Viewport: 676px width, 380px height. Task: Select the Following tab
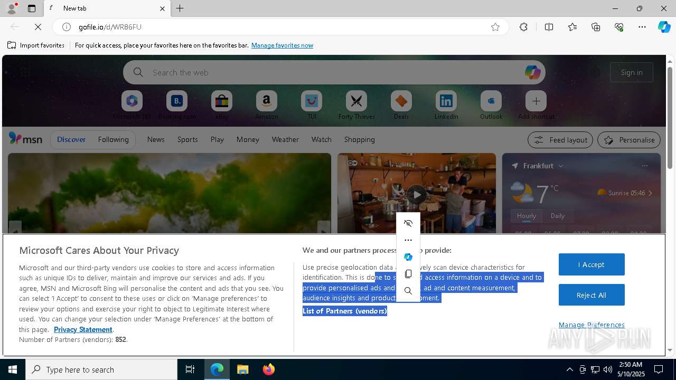(x=113, y=139)
